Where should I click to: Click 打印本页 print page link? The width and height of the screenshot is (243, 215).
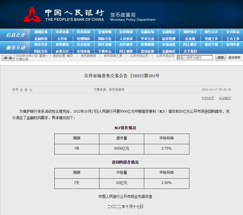coord(208,98)
